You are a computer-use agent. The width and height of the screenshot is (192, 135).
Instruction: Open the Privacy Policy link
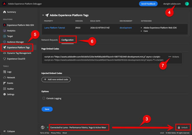(56, 133)
